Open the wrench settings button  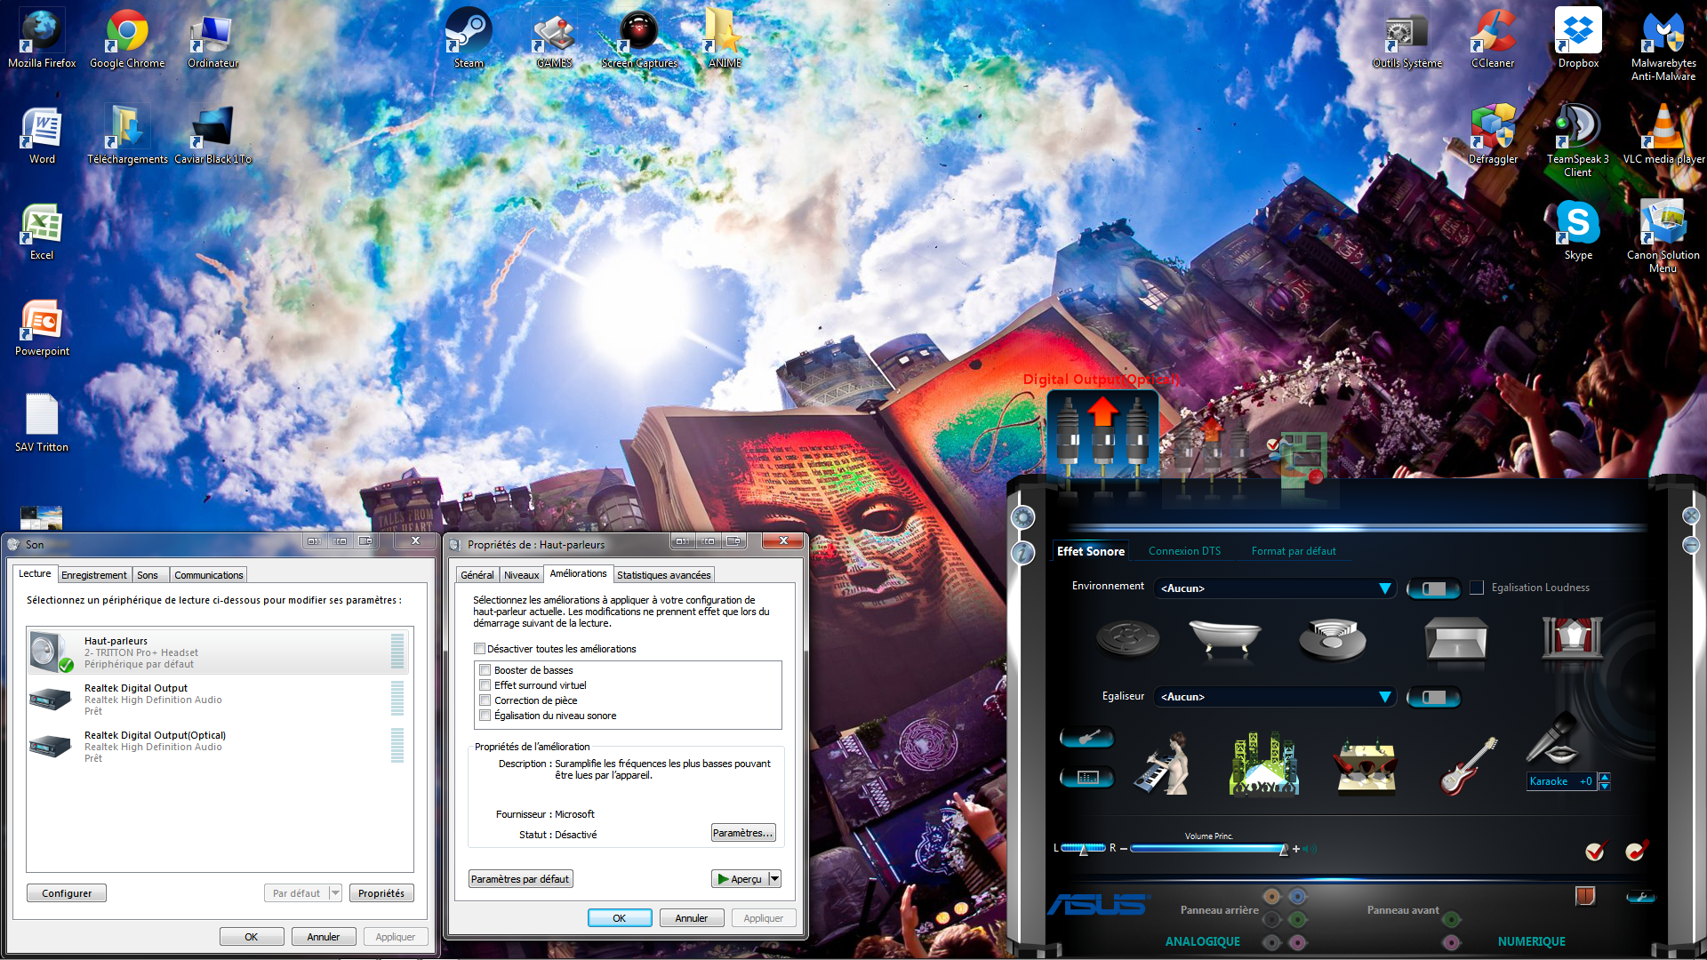[1640, 897]
